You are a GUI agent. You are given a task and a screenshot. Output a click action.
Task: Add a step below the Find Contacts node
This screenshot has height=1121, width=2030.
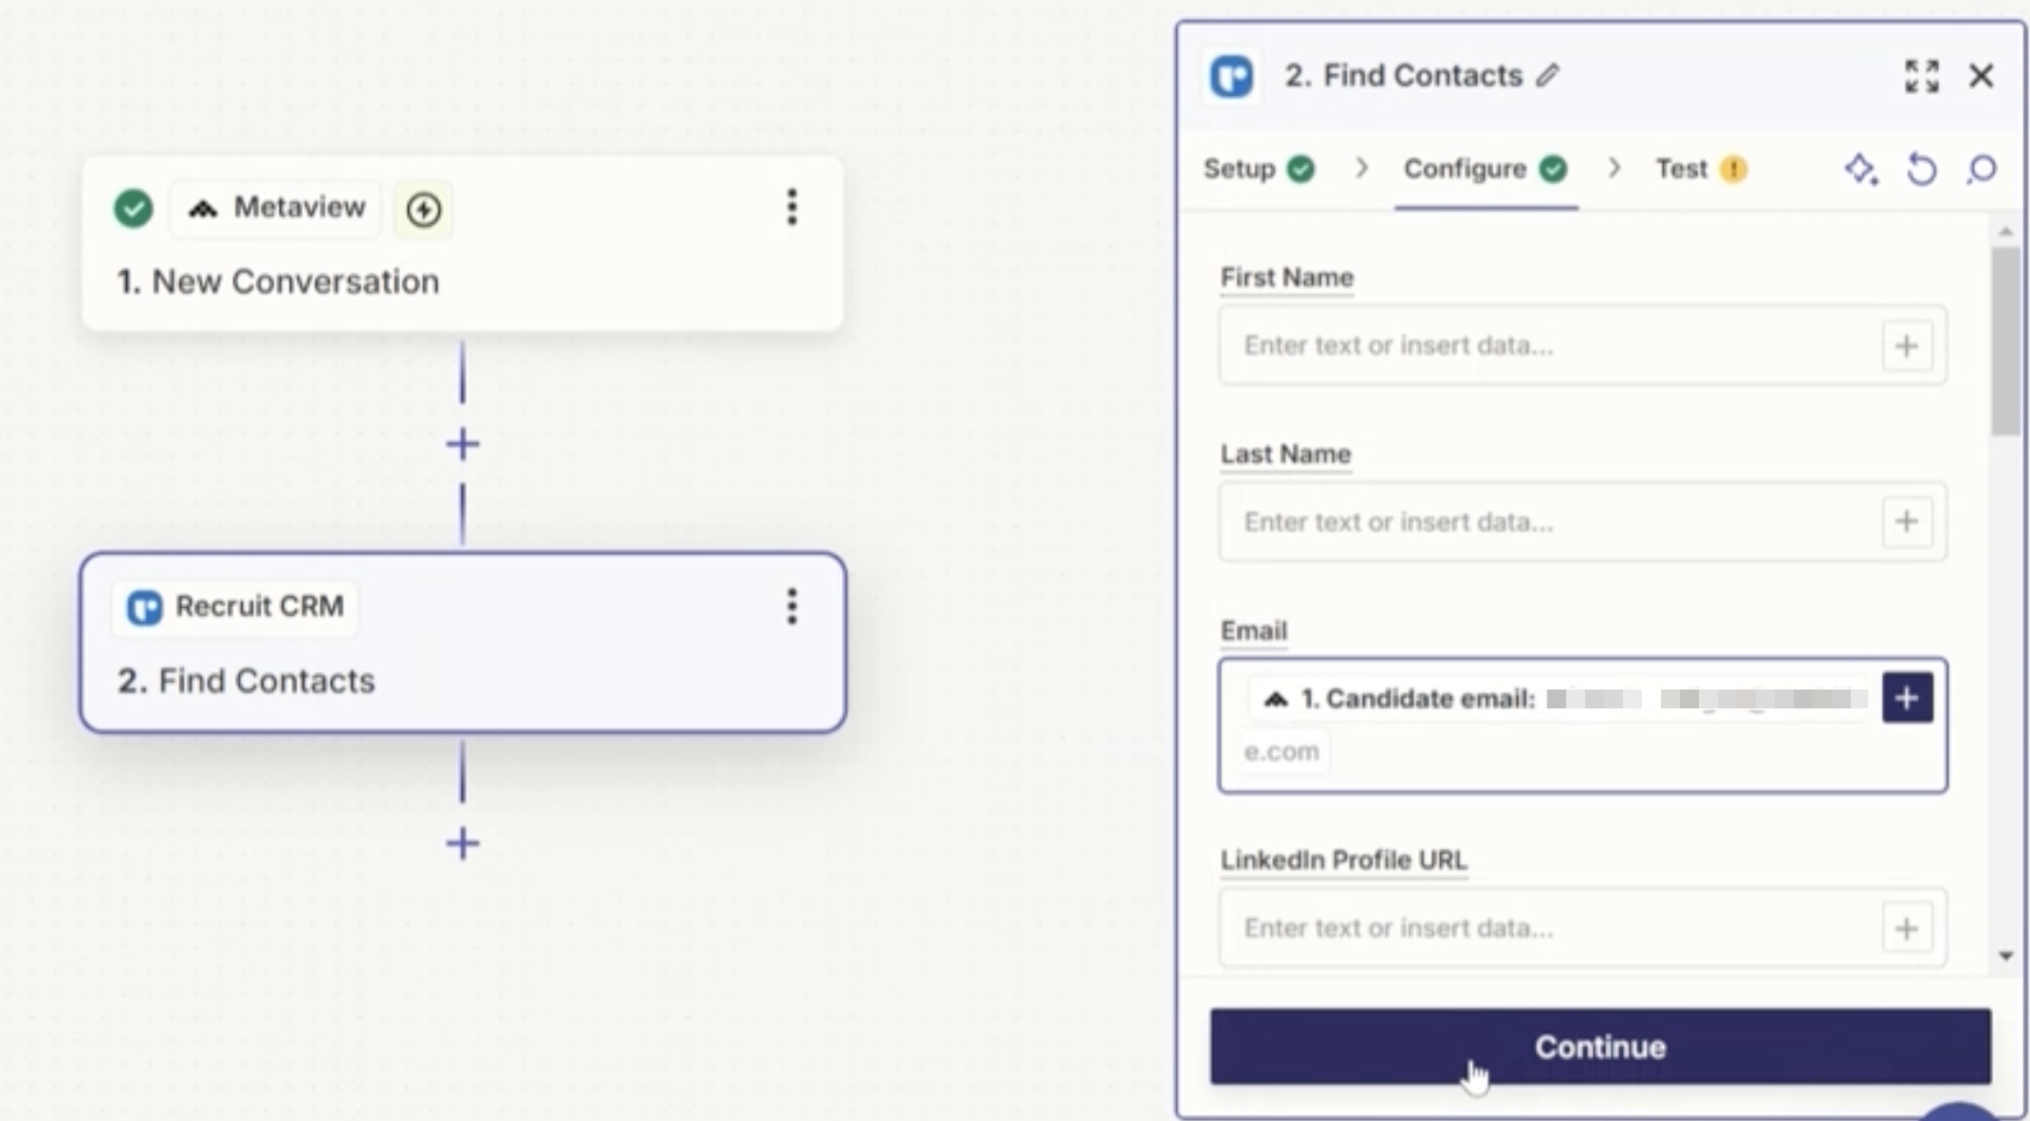(463, 843)
